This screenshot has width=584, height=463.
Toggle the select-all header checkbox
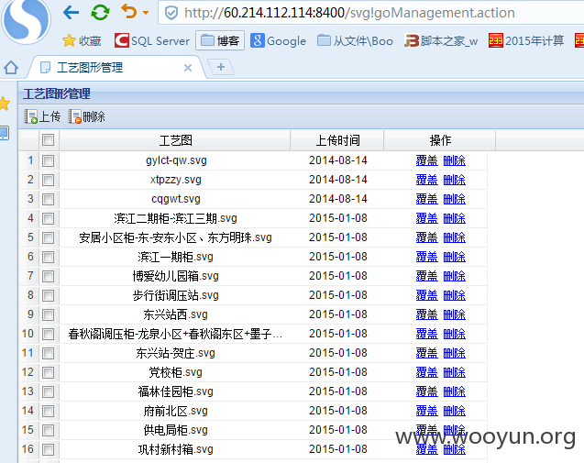coord(48,140)
